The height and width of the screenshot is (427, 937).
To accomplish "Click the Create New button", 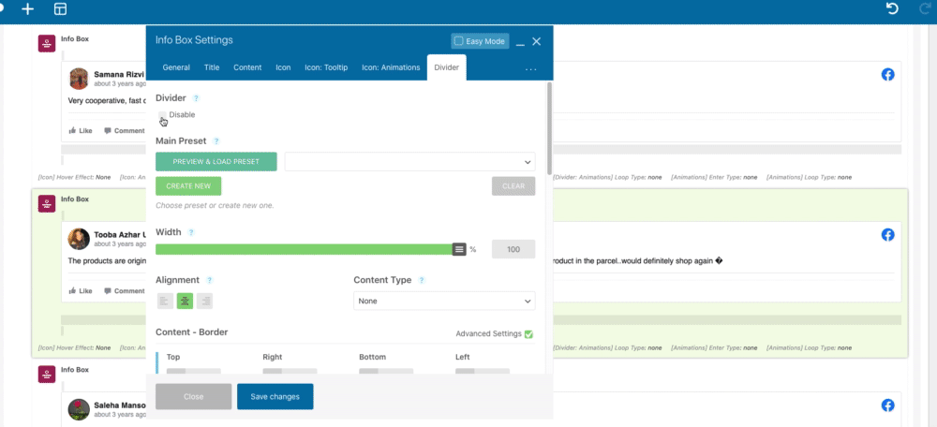I will coord(188,186).
